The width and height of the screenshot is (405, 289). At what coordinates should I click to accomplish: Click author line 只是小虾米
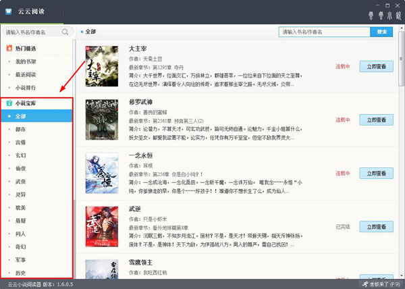point(148,219)
